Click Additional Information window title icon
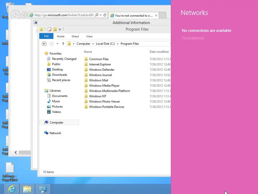The image size is (258, 194). [35, 22]
